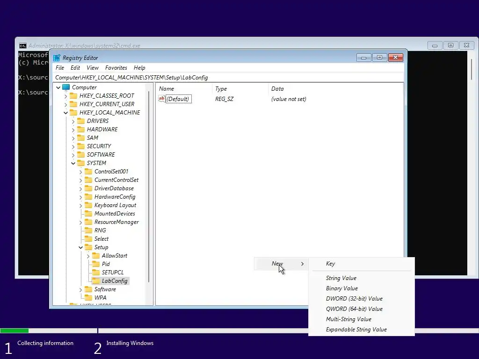Image resolution: width=479 pixels, height=359 pixels.
Task: Open the Help menu
Action: pyautogui.click(x=139, y=68)
